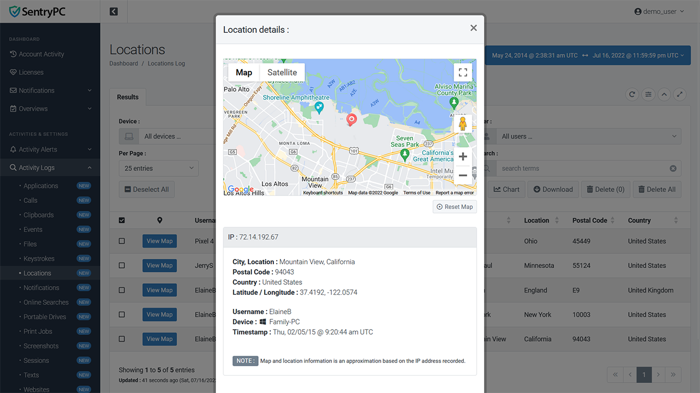Check the New York row checkbox
The width and height of the screenshot is (700, 393).
121,314
